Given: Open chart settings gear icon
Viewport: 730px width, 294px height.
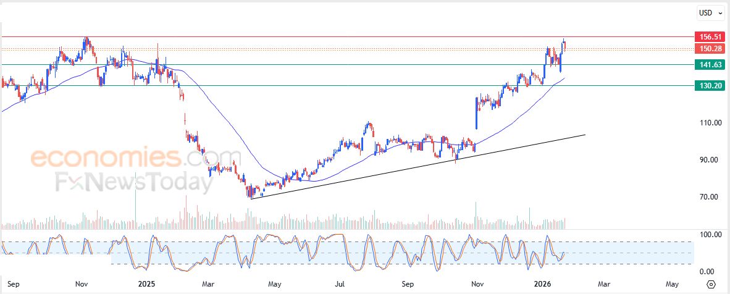Looking at the screenshot, I should point(711,283).
